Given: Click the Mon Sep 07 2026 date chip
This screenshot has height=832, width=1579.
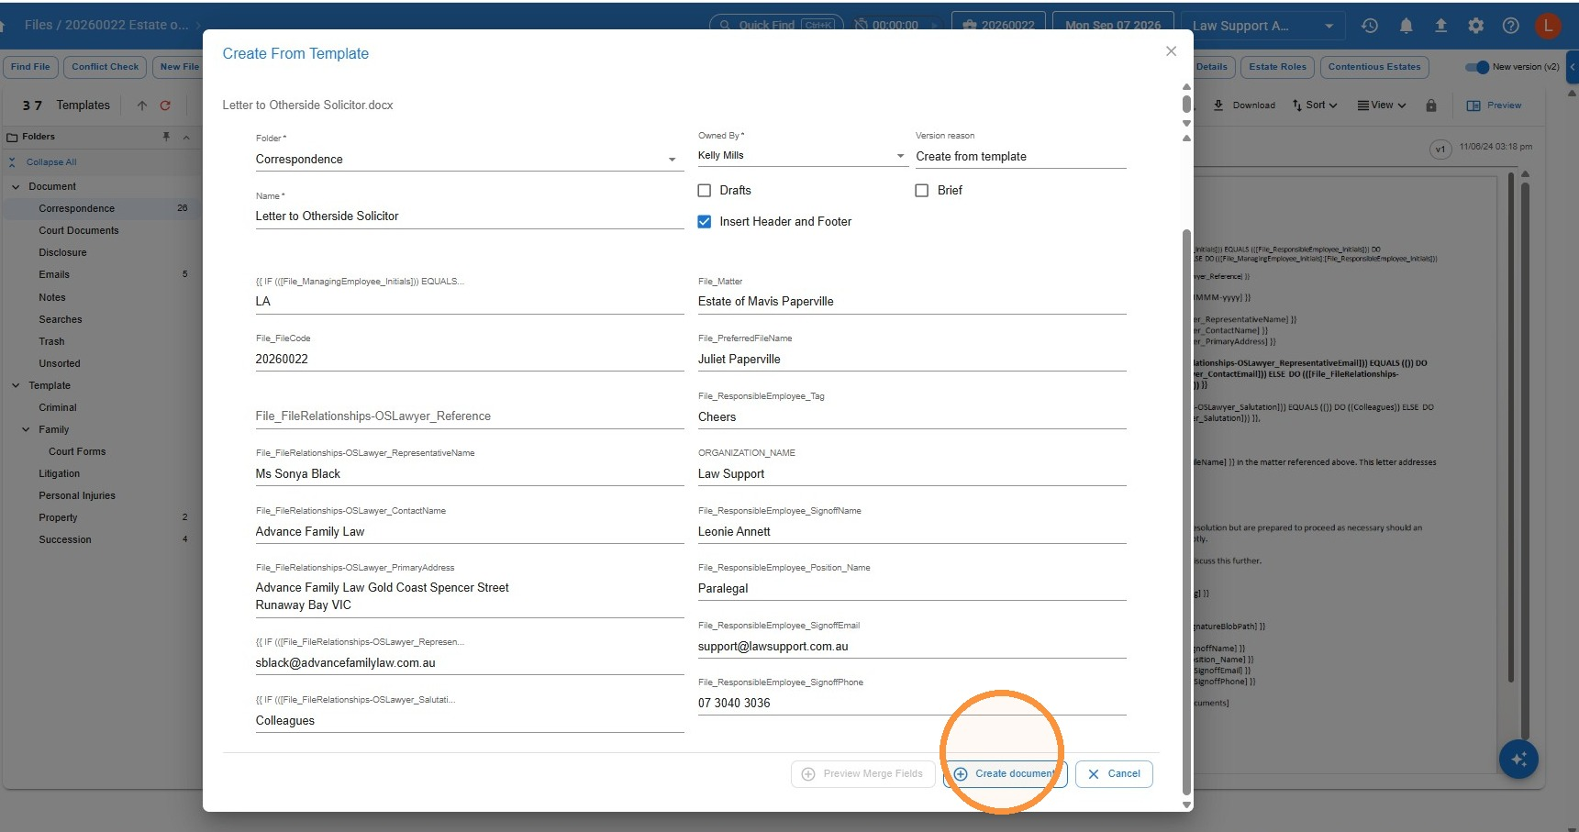Looking at the screenshot, I should coord(1112,26).
